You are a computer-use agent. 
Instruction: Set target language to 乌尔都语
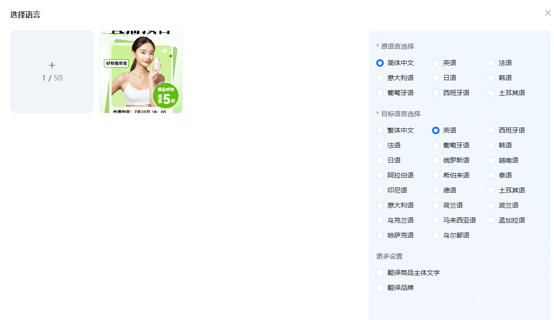click(x=436, y=235)
